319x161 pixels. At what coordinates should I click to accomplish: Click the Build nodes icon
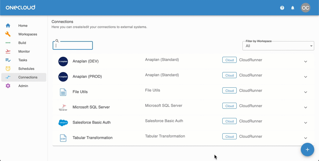[x=8, y=43]
